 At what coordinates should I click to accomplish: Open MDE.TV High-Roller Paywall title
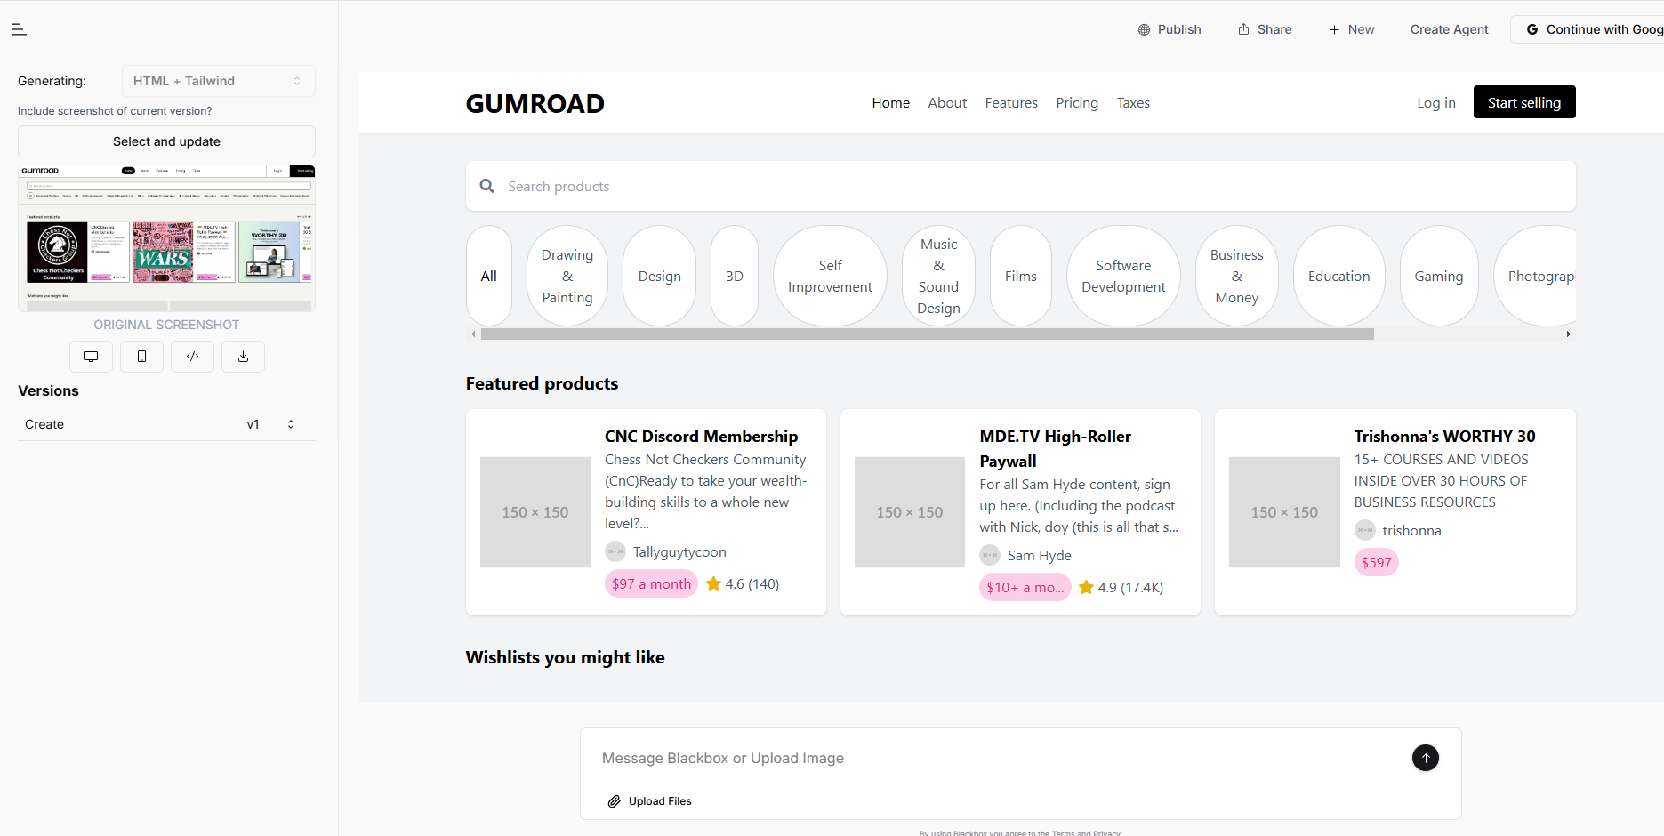[x=1056, y=449]
